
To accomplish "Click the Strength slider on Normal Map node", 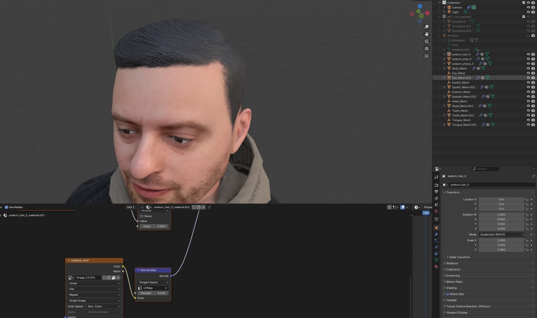I will (x=153, y=293).
